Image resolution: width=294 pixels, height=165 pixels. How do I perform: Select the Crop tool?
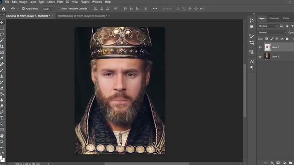[2, 46]
